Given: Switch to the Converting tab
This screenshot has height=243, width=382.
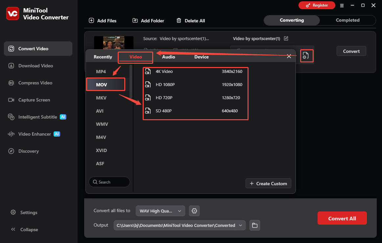Looking at the screenshot, I should coord(292,20).
